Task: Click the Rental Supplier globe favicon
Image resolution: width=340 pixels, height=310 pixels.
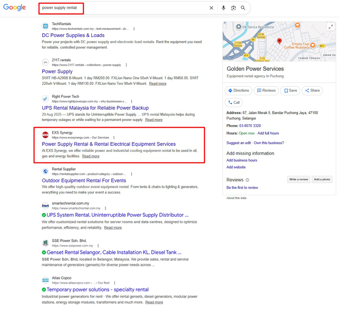Action: 45,171
